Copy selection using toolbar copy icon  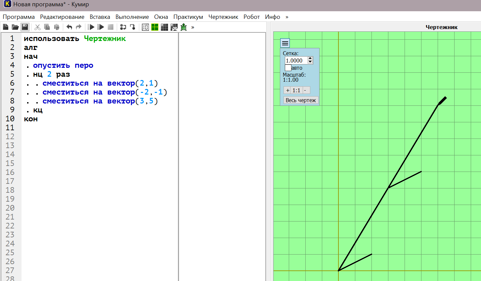coord(47,27)
